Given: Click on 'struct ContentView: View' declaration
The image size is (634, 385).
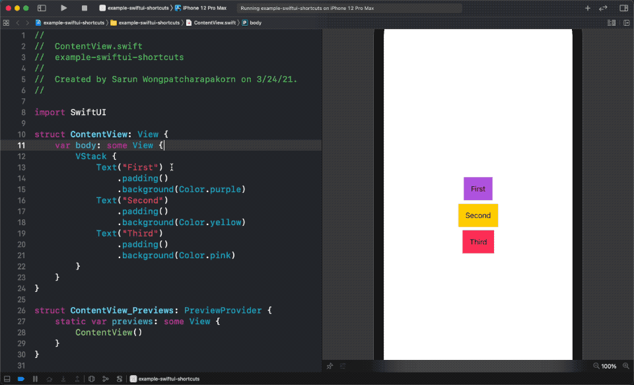Looking at the screenshot, I should click(x=101, y=134).
